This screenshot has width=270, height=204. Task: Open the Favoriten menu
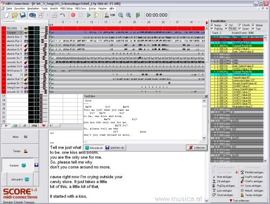(x=19, y=9)
